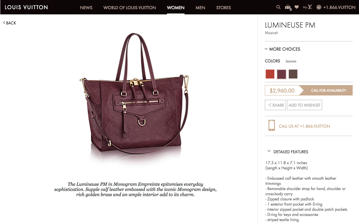This screenshot has height=224, width=359.
Task: Click the back arrow chevron
Action: click(x=4, y=23)
